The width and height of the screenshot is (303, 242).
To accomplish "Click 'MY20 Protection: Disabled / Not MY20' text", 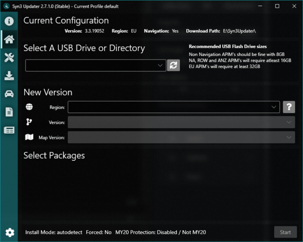I will (x=161, y=232).
